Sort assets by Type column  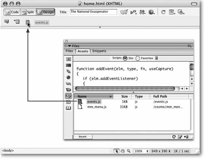click(141, 96)
